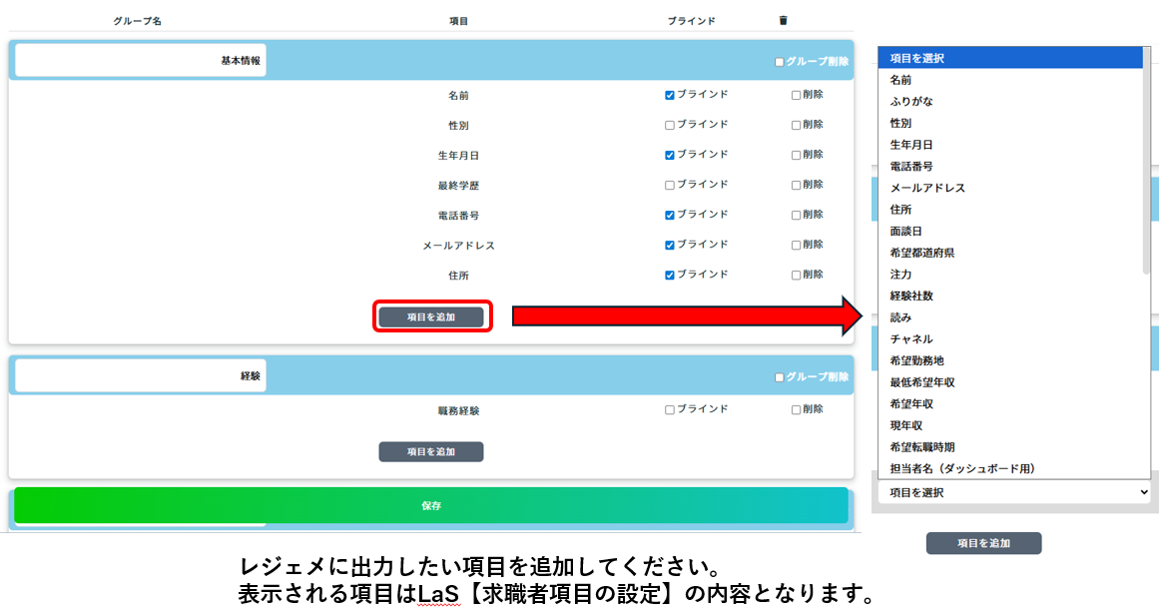This screenshot has height=612, width=1171.
Task: Choose 希望年収 option in the list
Action: tap(911, 404)
